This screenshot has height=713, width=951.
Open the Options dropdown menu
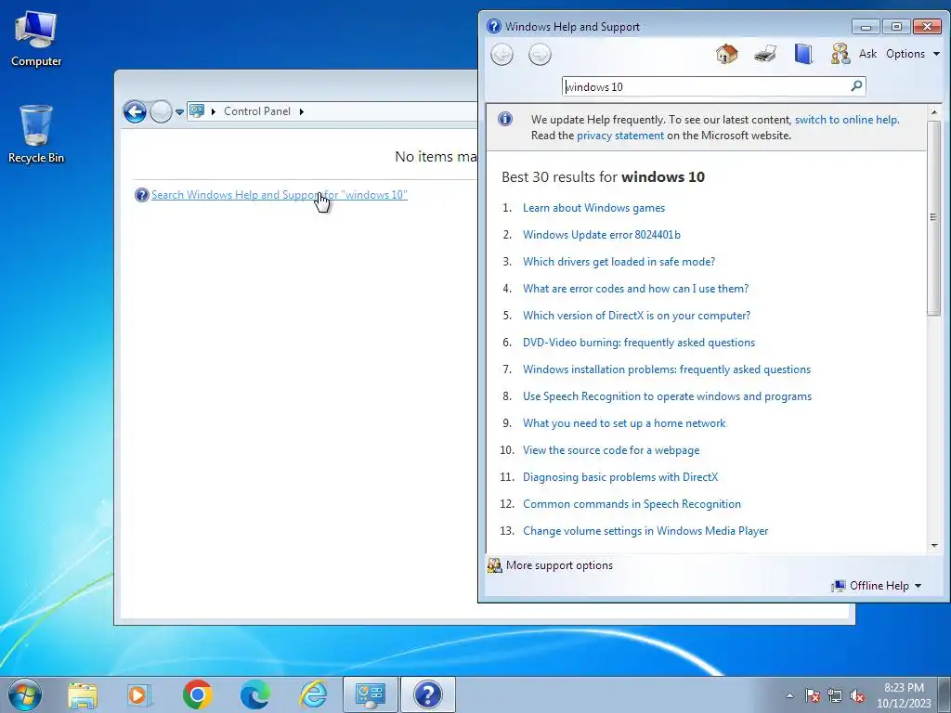pos(913,54)
